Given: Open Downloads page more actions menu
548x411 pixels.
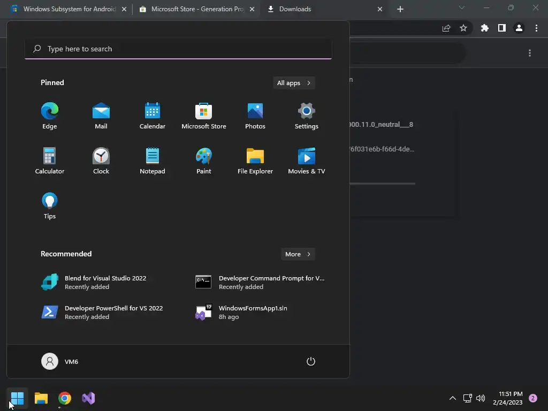Looking at the screenshot, I should click(530, 53).
